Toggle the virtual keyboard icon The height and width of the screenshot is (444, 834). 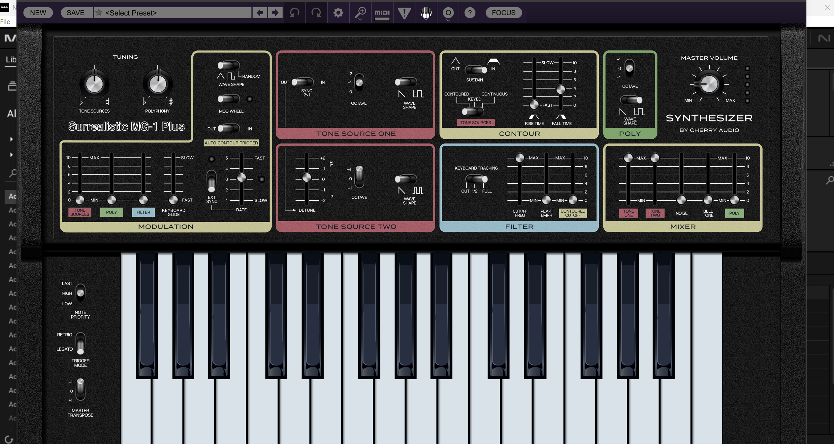click(426, 13)
